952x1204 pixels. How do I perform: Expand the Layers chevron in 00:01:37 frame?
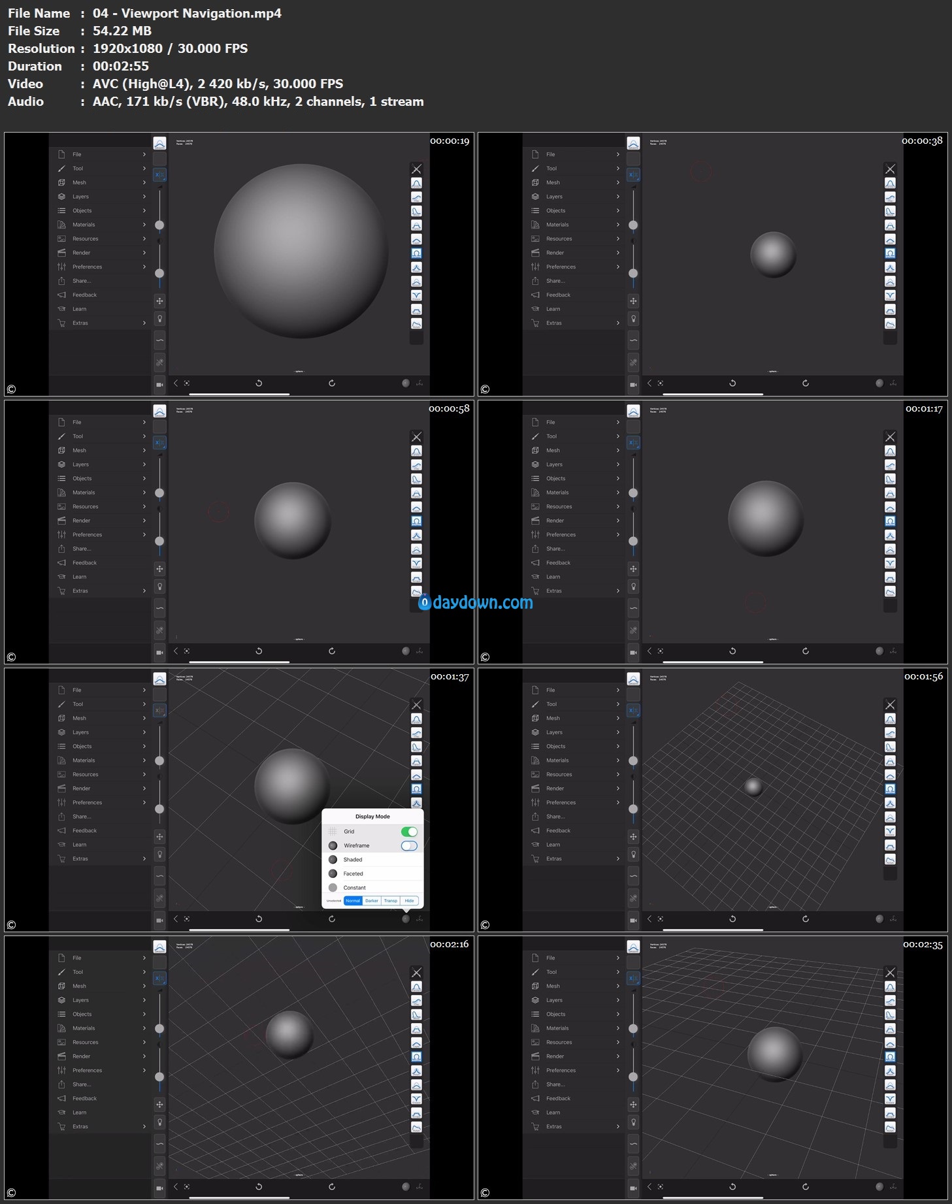[144, 732]
